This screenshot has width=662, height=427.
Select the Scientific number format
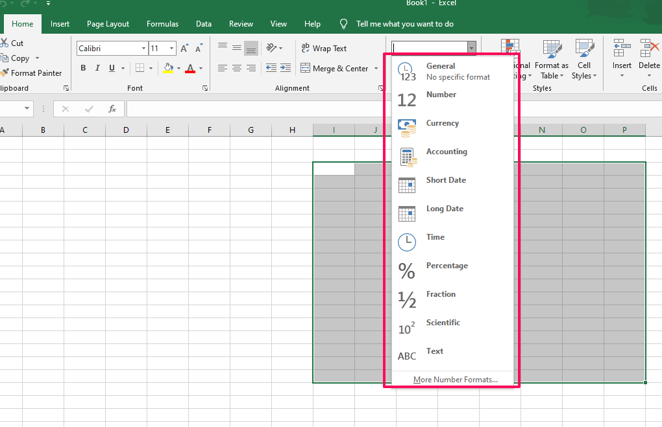click(443, 322)
